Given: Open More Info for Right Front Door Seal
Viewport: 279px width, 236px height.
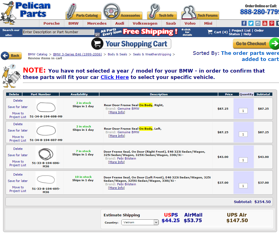Looking at the screenshot, I should 116,162.
